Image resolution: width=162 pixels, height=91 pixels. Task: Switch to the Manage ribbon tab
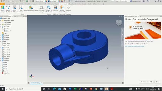[51, 4]
